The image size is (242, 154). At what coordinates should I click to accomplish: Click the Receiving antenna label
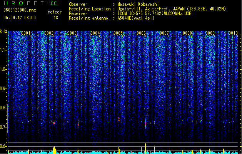(x=88, y=18)
